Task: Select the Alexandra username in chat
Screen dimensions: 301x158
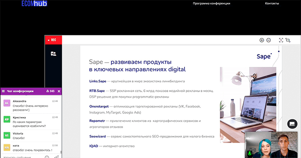Action: point(19,101)
